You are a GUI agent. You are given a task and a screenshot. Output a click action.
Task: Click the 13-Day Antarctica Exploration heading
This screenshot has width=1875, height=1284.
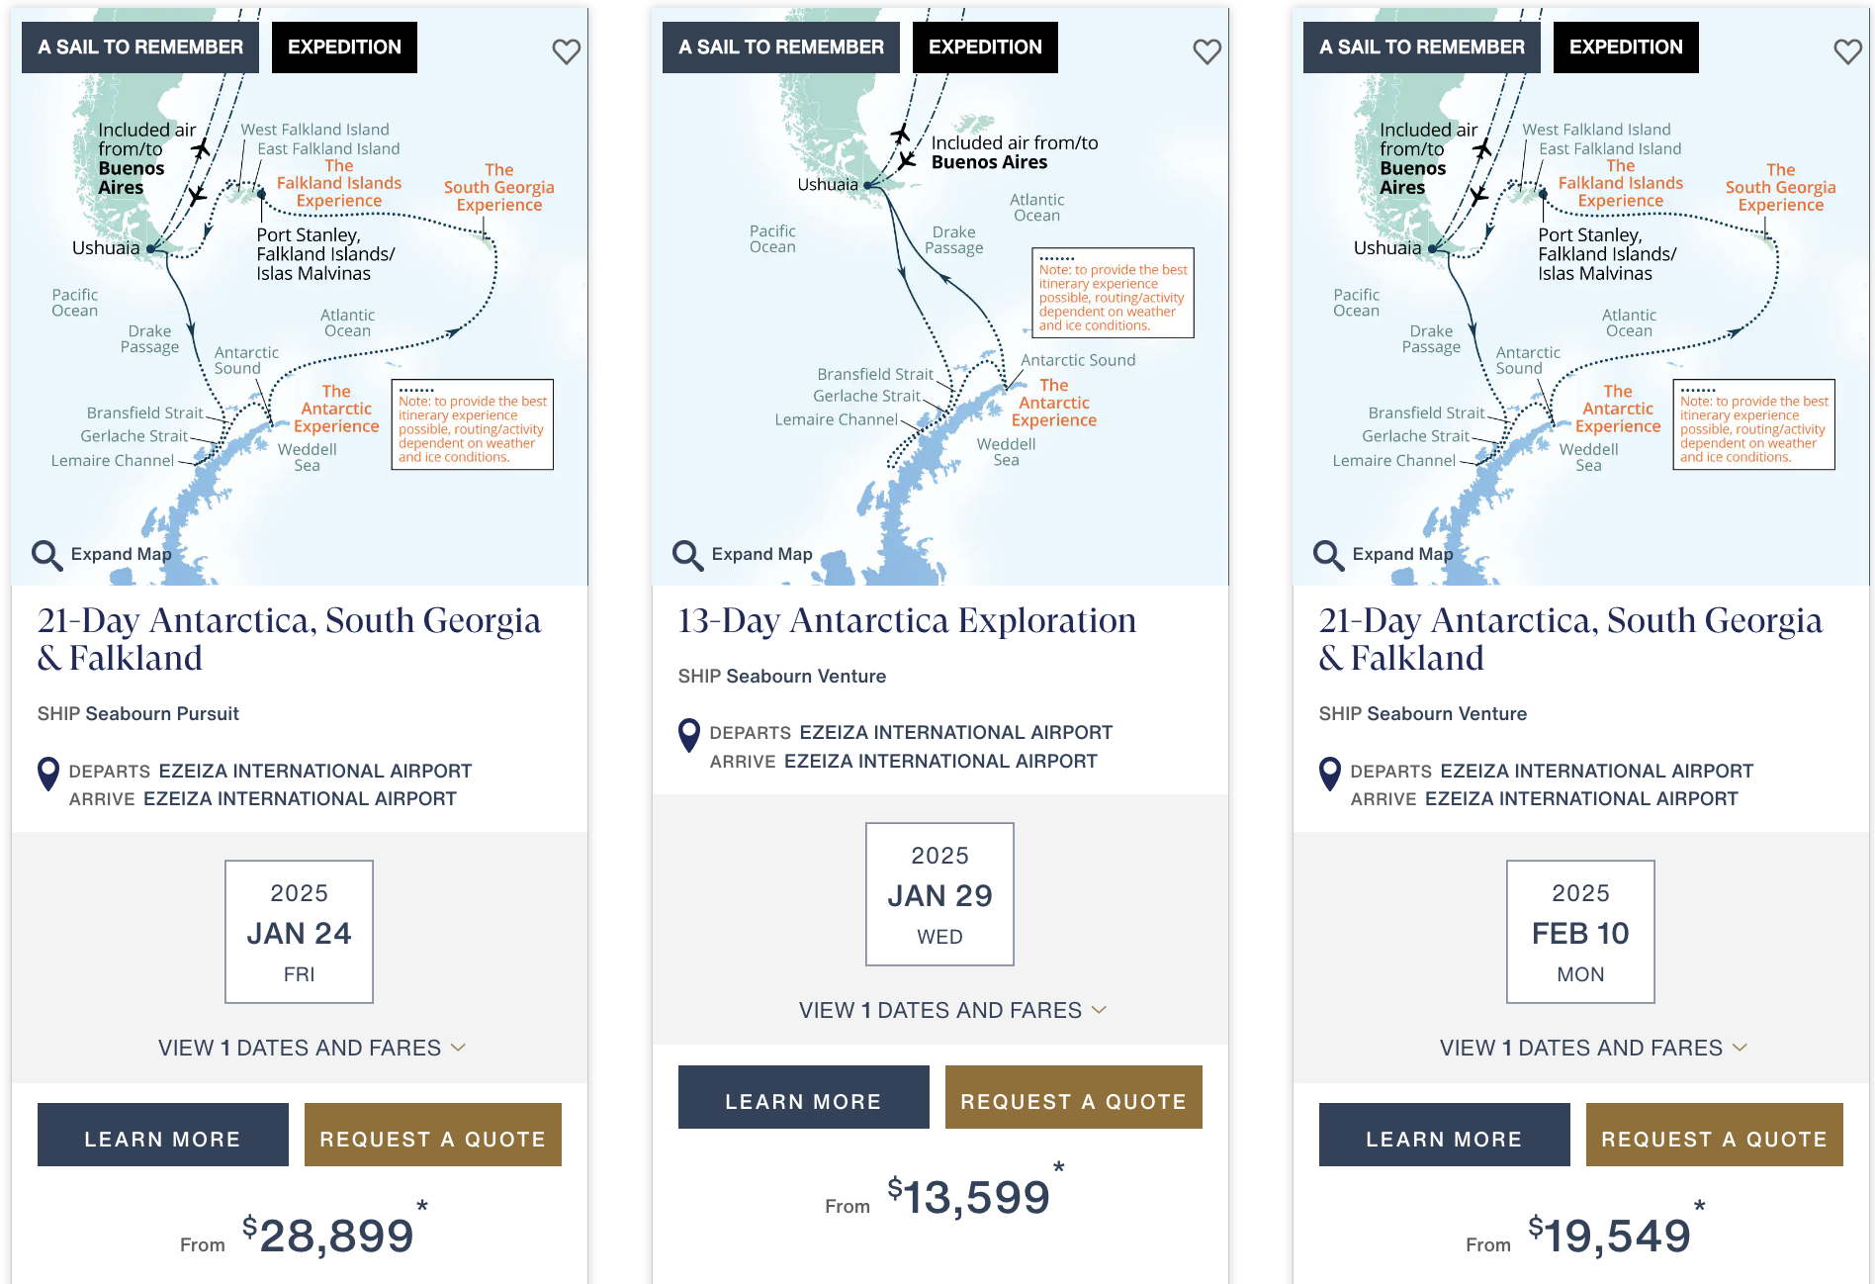[x=906, y=620]
